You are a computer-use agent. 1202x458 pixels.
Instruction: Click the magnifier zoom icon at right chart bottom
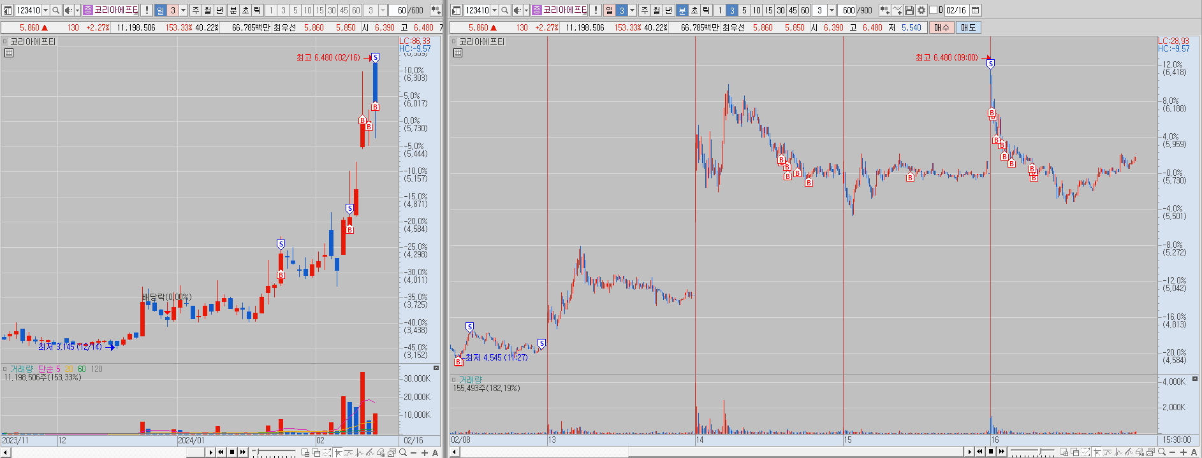pyautogui.click(x=1162, y=452)
